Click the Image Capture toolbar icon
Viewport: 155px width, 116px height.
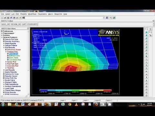(x=14, y=18)
